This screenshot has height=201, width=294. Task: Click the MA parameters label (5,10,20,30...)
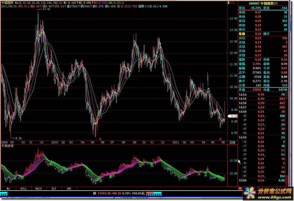point(39,3)
